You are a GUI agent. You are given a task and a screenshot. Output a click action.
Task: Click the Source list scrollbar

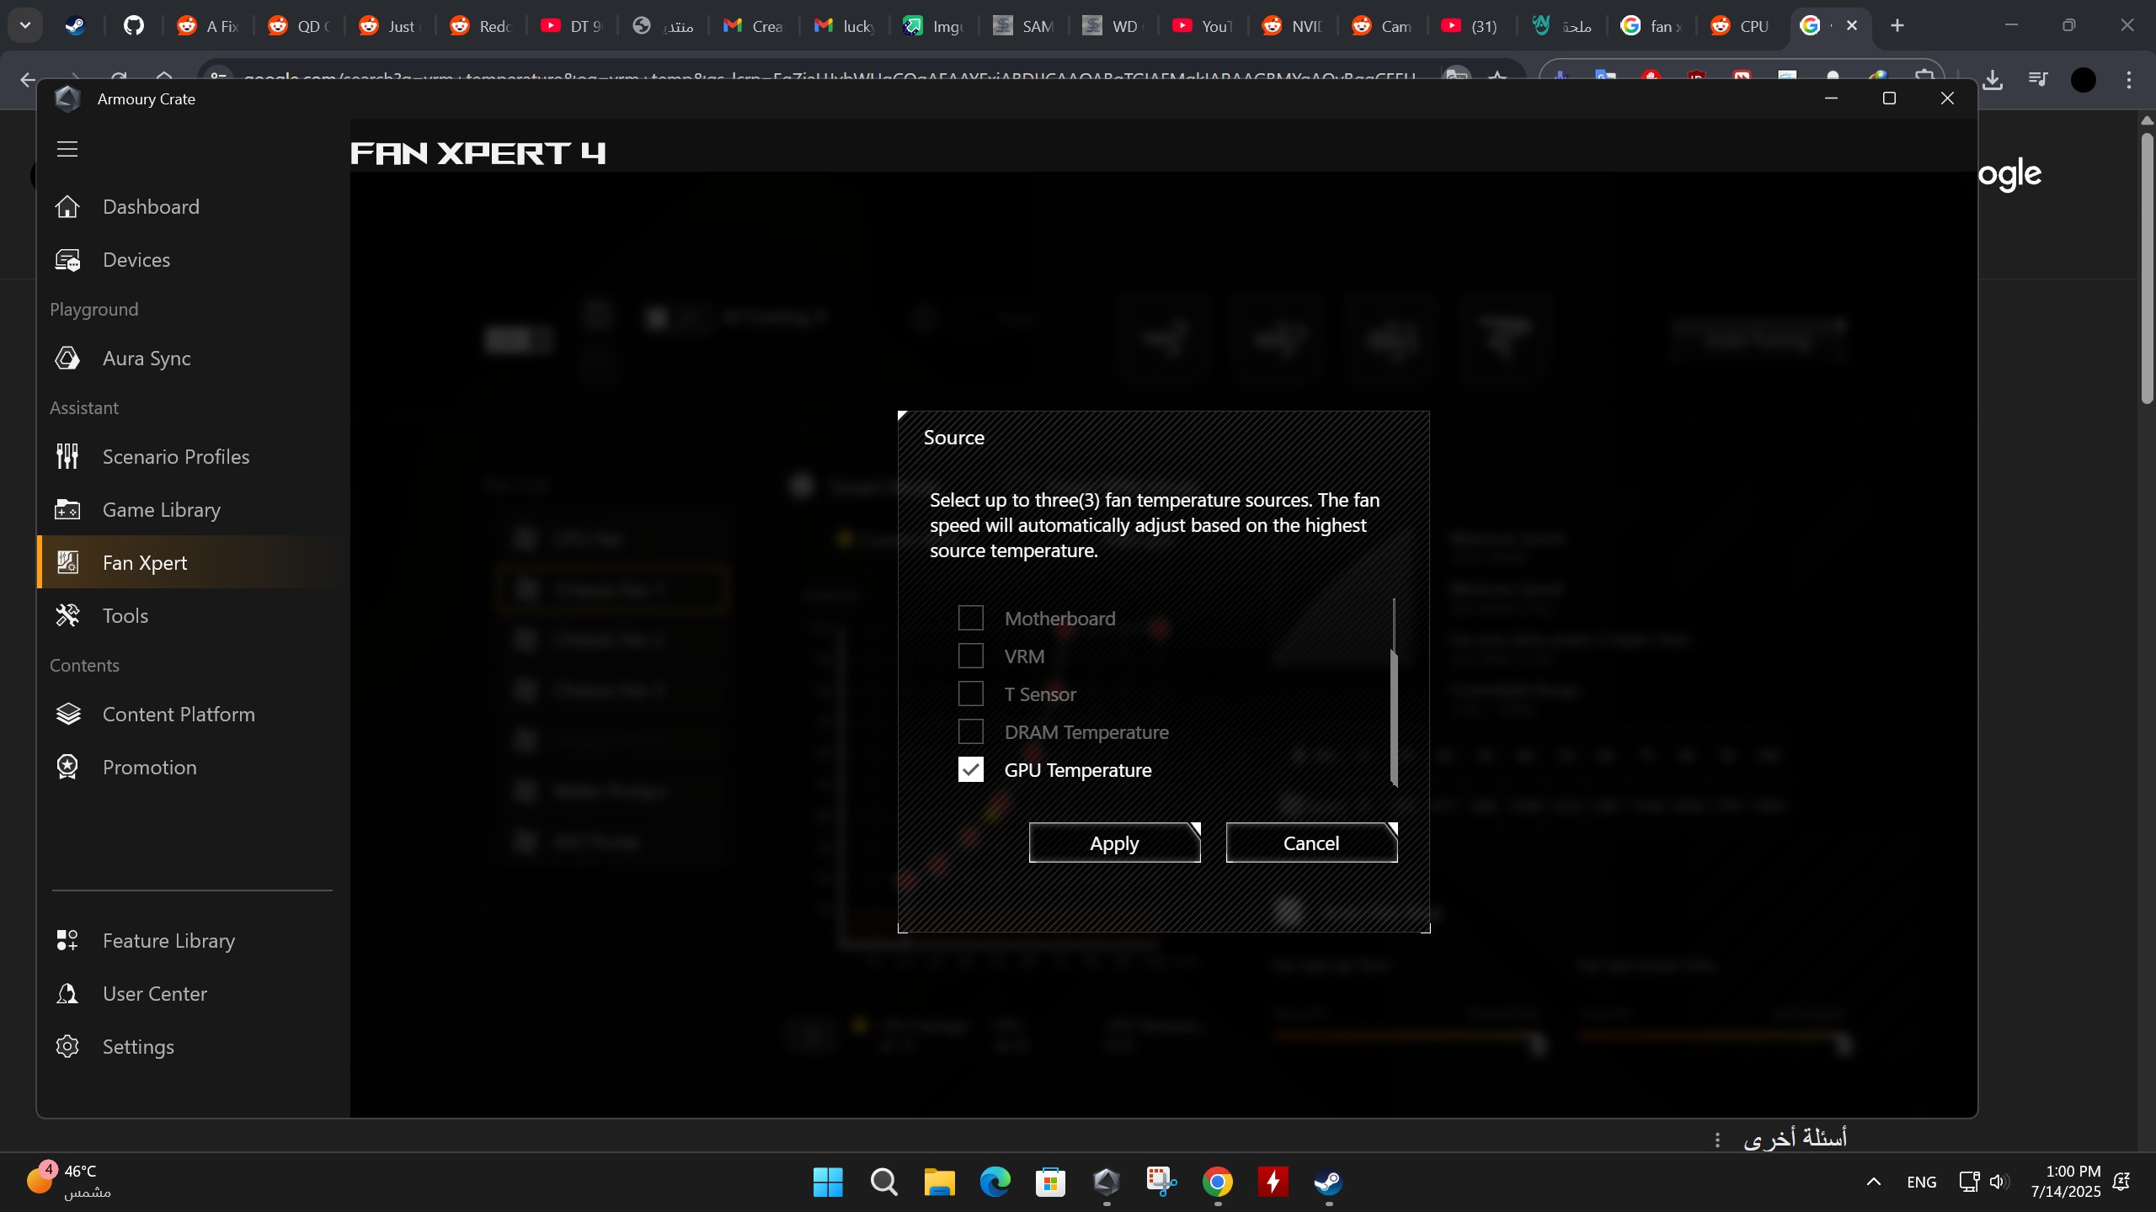1394,718
